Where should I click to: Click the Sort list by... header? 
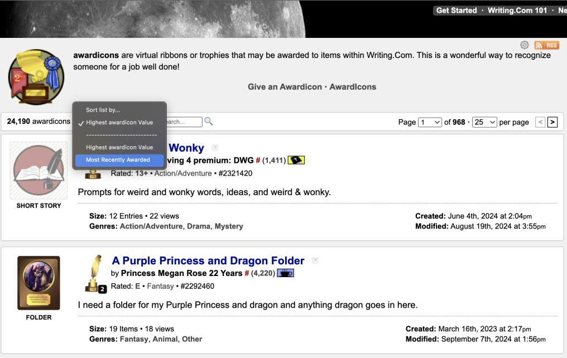[103, 110]
